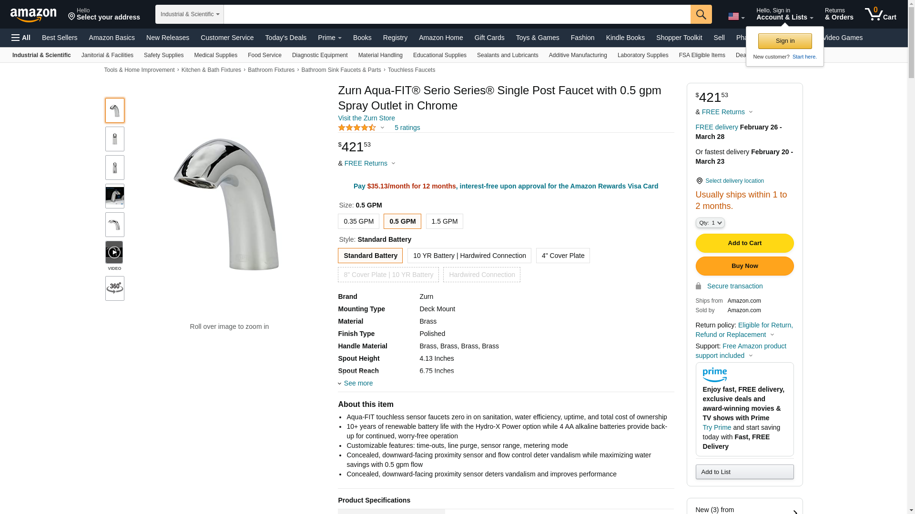Open the Qty quantity dropdown
Viewport: 915px width, 514px height.
pos(710,223)
